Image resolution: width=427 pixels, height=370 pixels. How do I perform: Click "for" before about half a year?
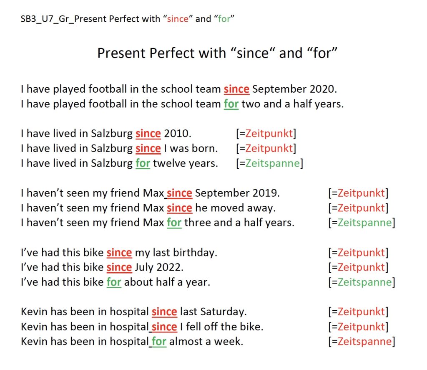coord(113,282)
